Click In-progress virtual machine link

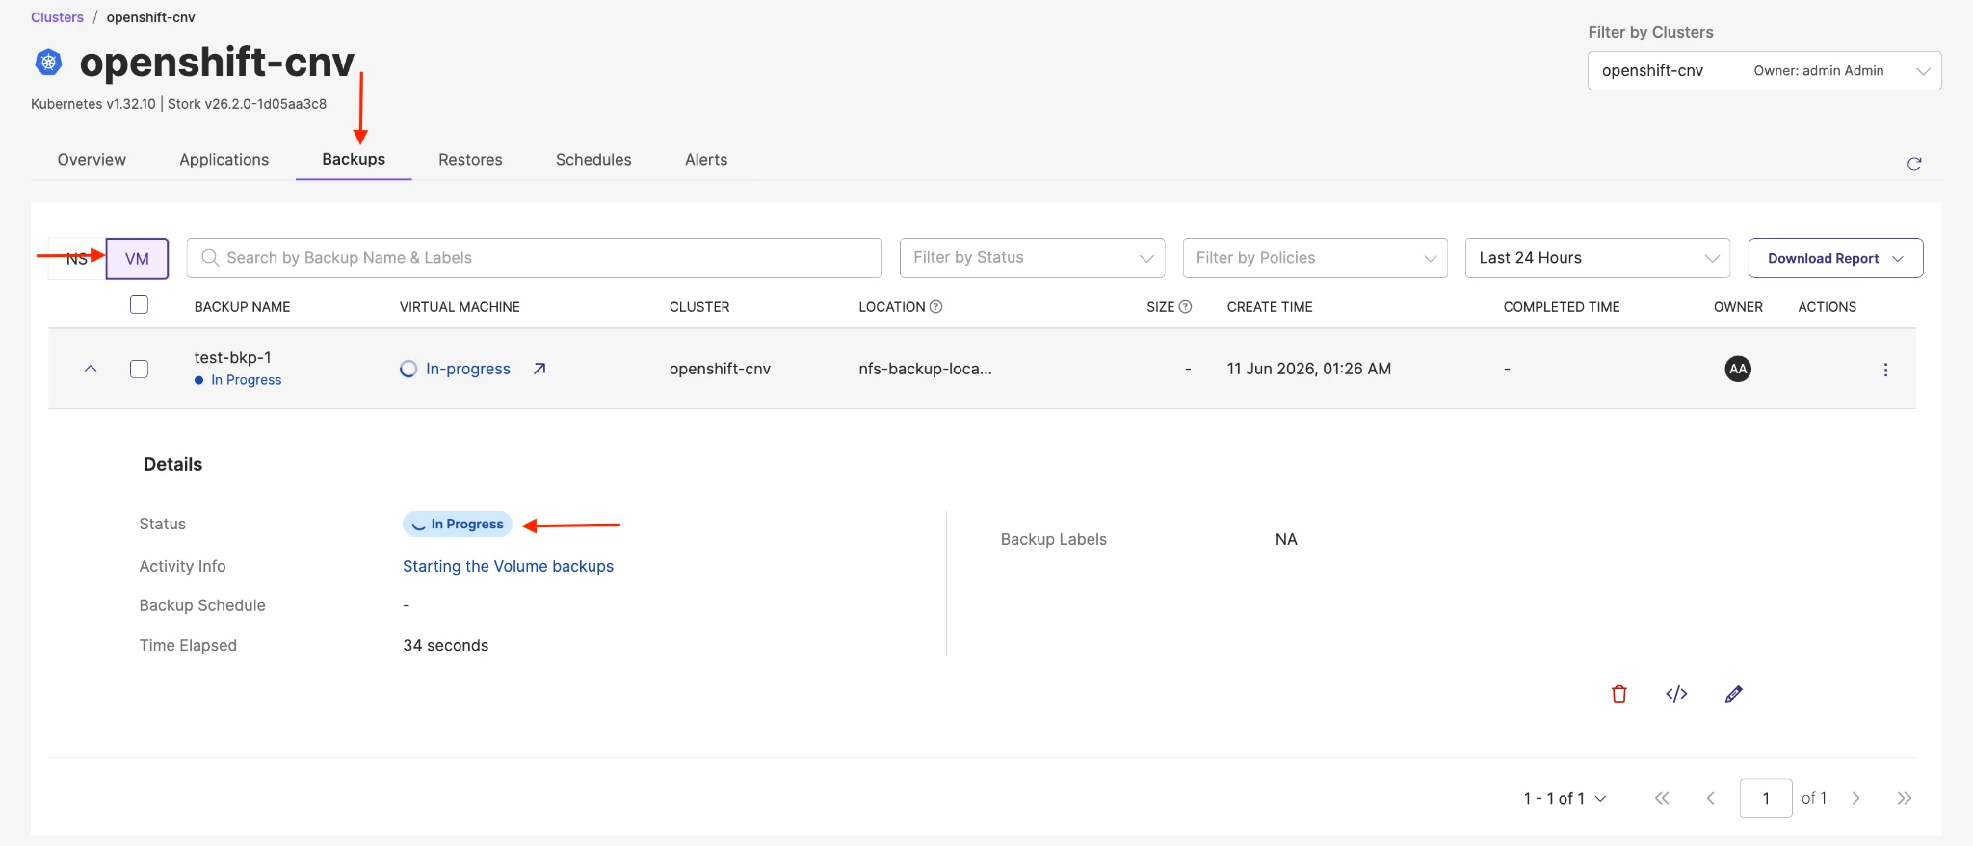click(468, 369)
